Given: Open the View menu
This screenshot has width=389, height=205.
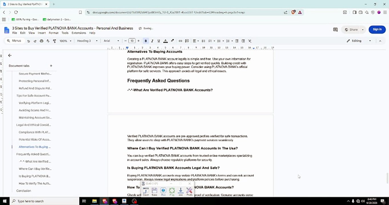Looking at the screenshot, I should (31, 33).
